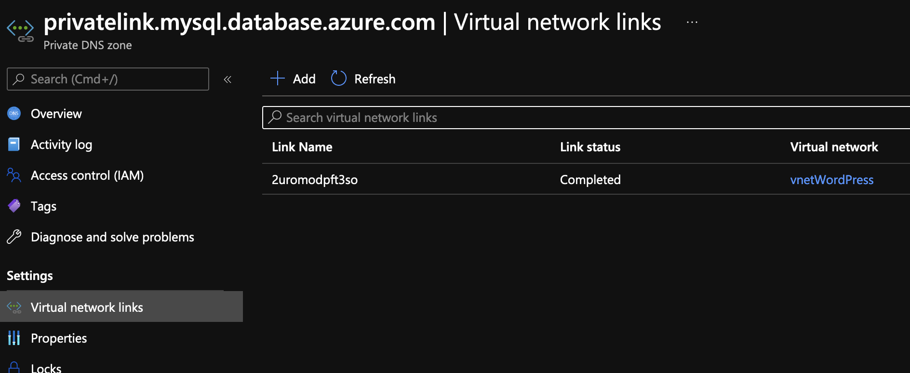Open the ellipsis more options menu
This screenshot has height=373, width=910.
tap(692, 22)
